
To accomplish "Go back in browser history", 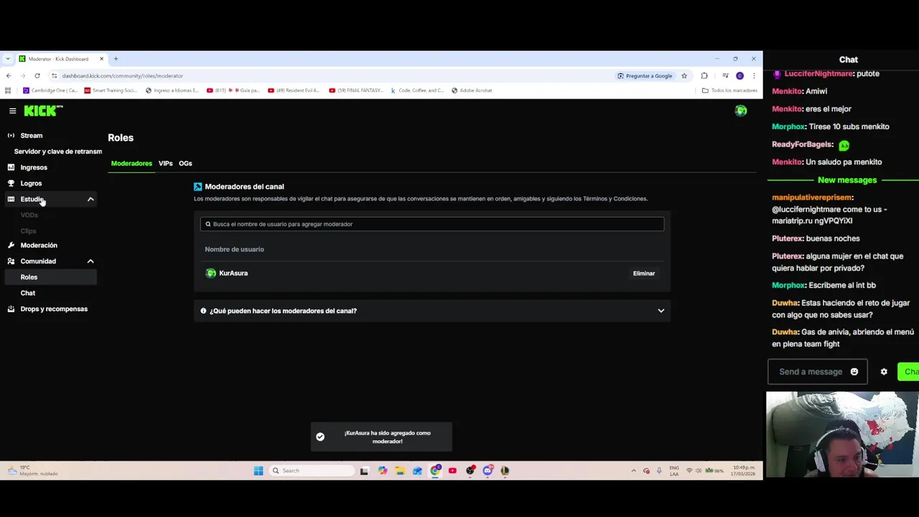I will click(9, 75).
